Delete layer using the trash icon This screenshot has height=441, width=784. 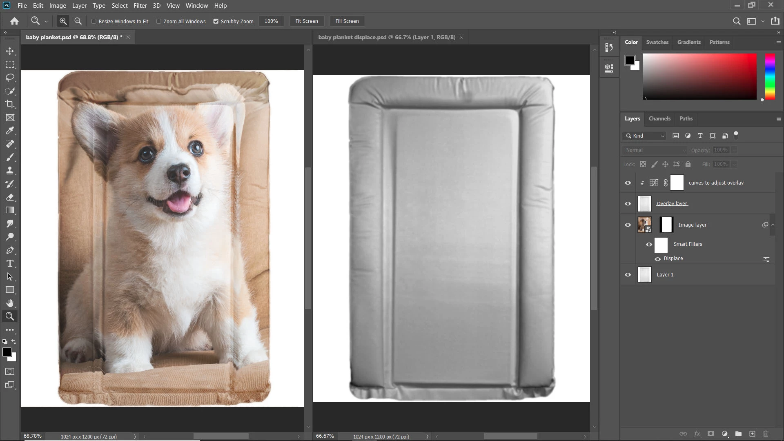point(766,434)
